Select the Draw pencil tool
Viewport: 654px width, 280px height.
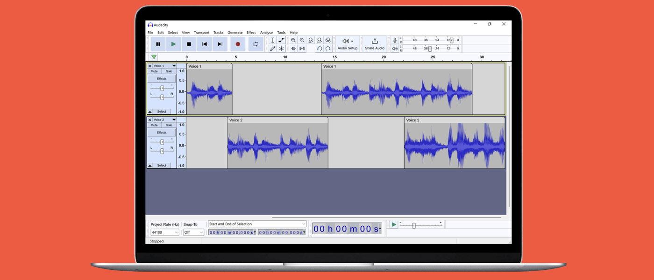point(273,49)
